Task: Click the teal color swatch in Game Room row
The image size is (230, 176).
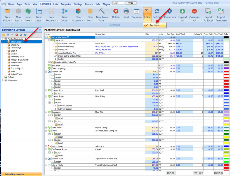Action: click(226, 128)
